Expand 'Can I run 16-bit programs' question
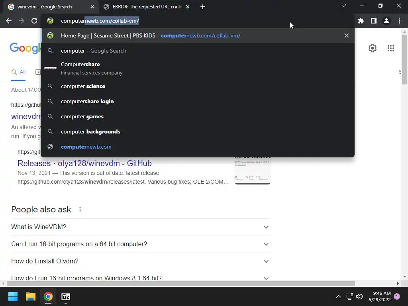The width and height of the screenshot is (408, 306). click(x=141, y=244)
